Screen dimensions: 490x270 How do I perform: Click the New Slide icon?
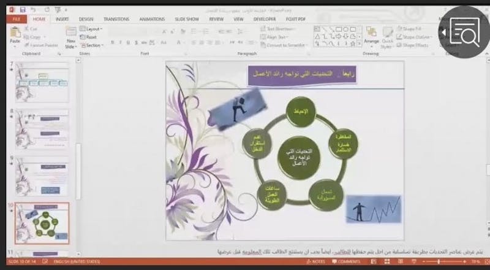tap(71, 36)
